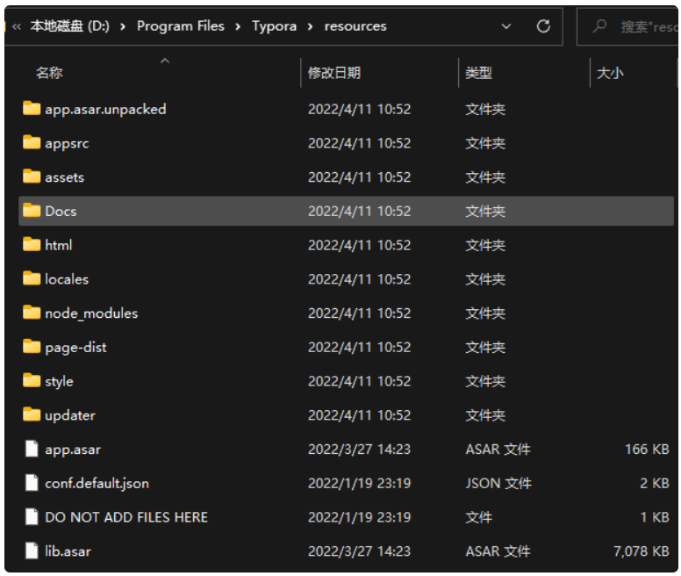Open the address bar history dropdown
This screenshot has height=576, width=681.
506,26
